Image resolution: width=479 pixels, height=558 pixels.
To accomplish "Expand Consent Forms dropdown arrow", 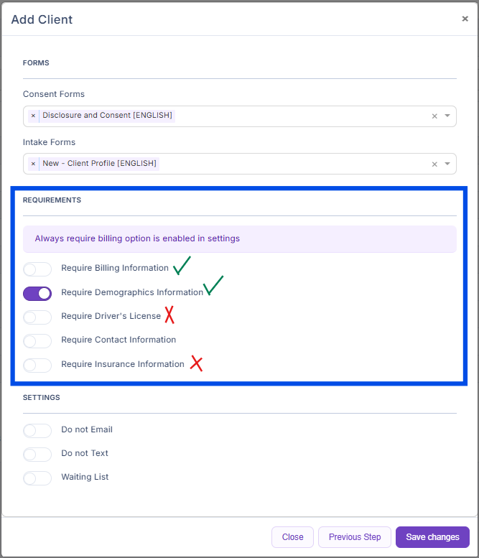I will pos(447,116).
